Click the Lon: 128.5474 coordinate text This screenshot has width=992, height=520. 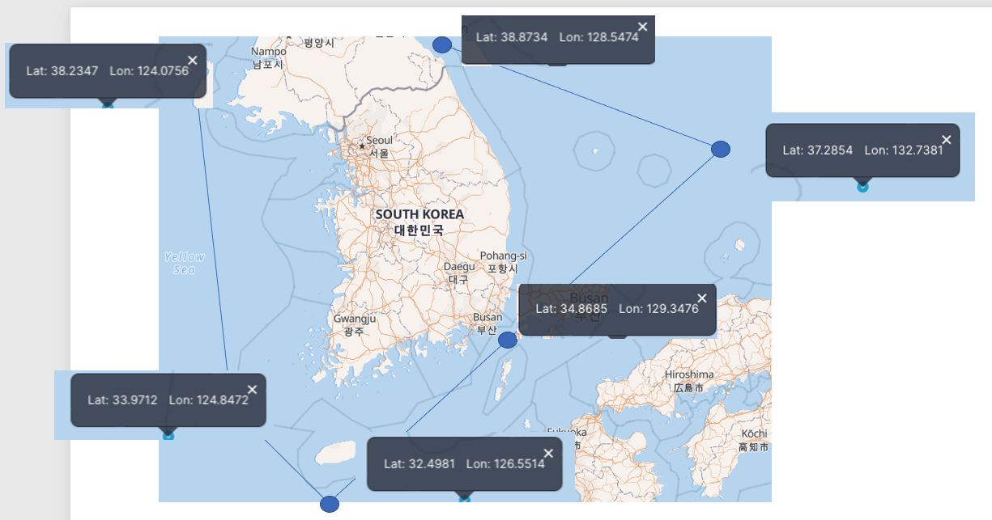(598, 37)
